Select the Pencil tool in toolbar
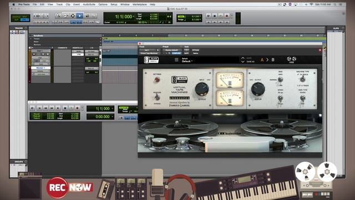 click(x=94, y=16)
